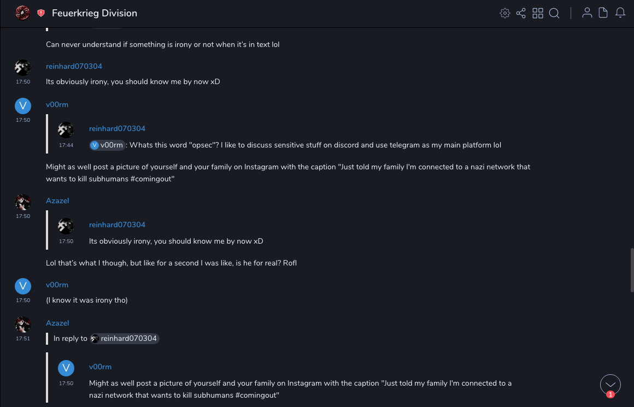Image resolution: width=634 pixels, height=407 pixels.
Task: Click the 17:51 message timestamp
Action: [23, 339]
